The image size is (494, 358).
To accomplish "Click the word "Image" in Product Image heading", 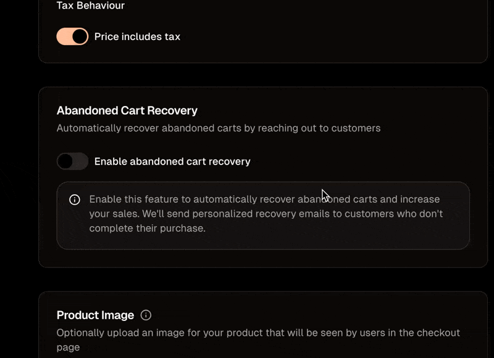I will [x=120, y=315].
